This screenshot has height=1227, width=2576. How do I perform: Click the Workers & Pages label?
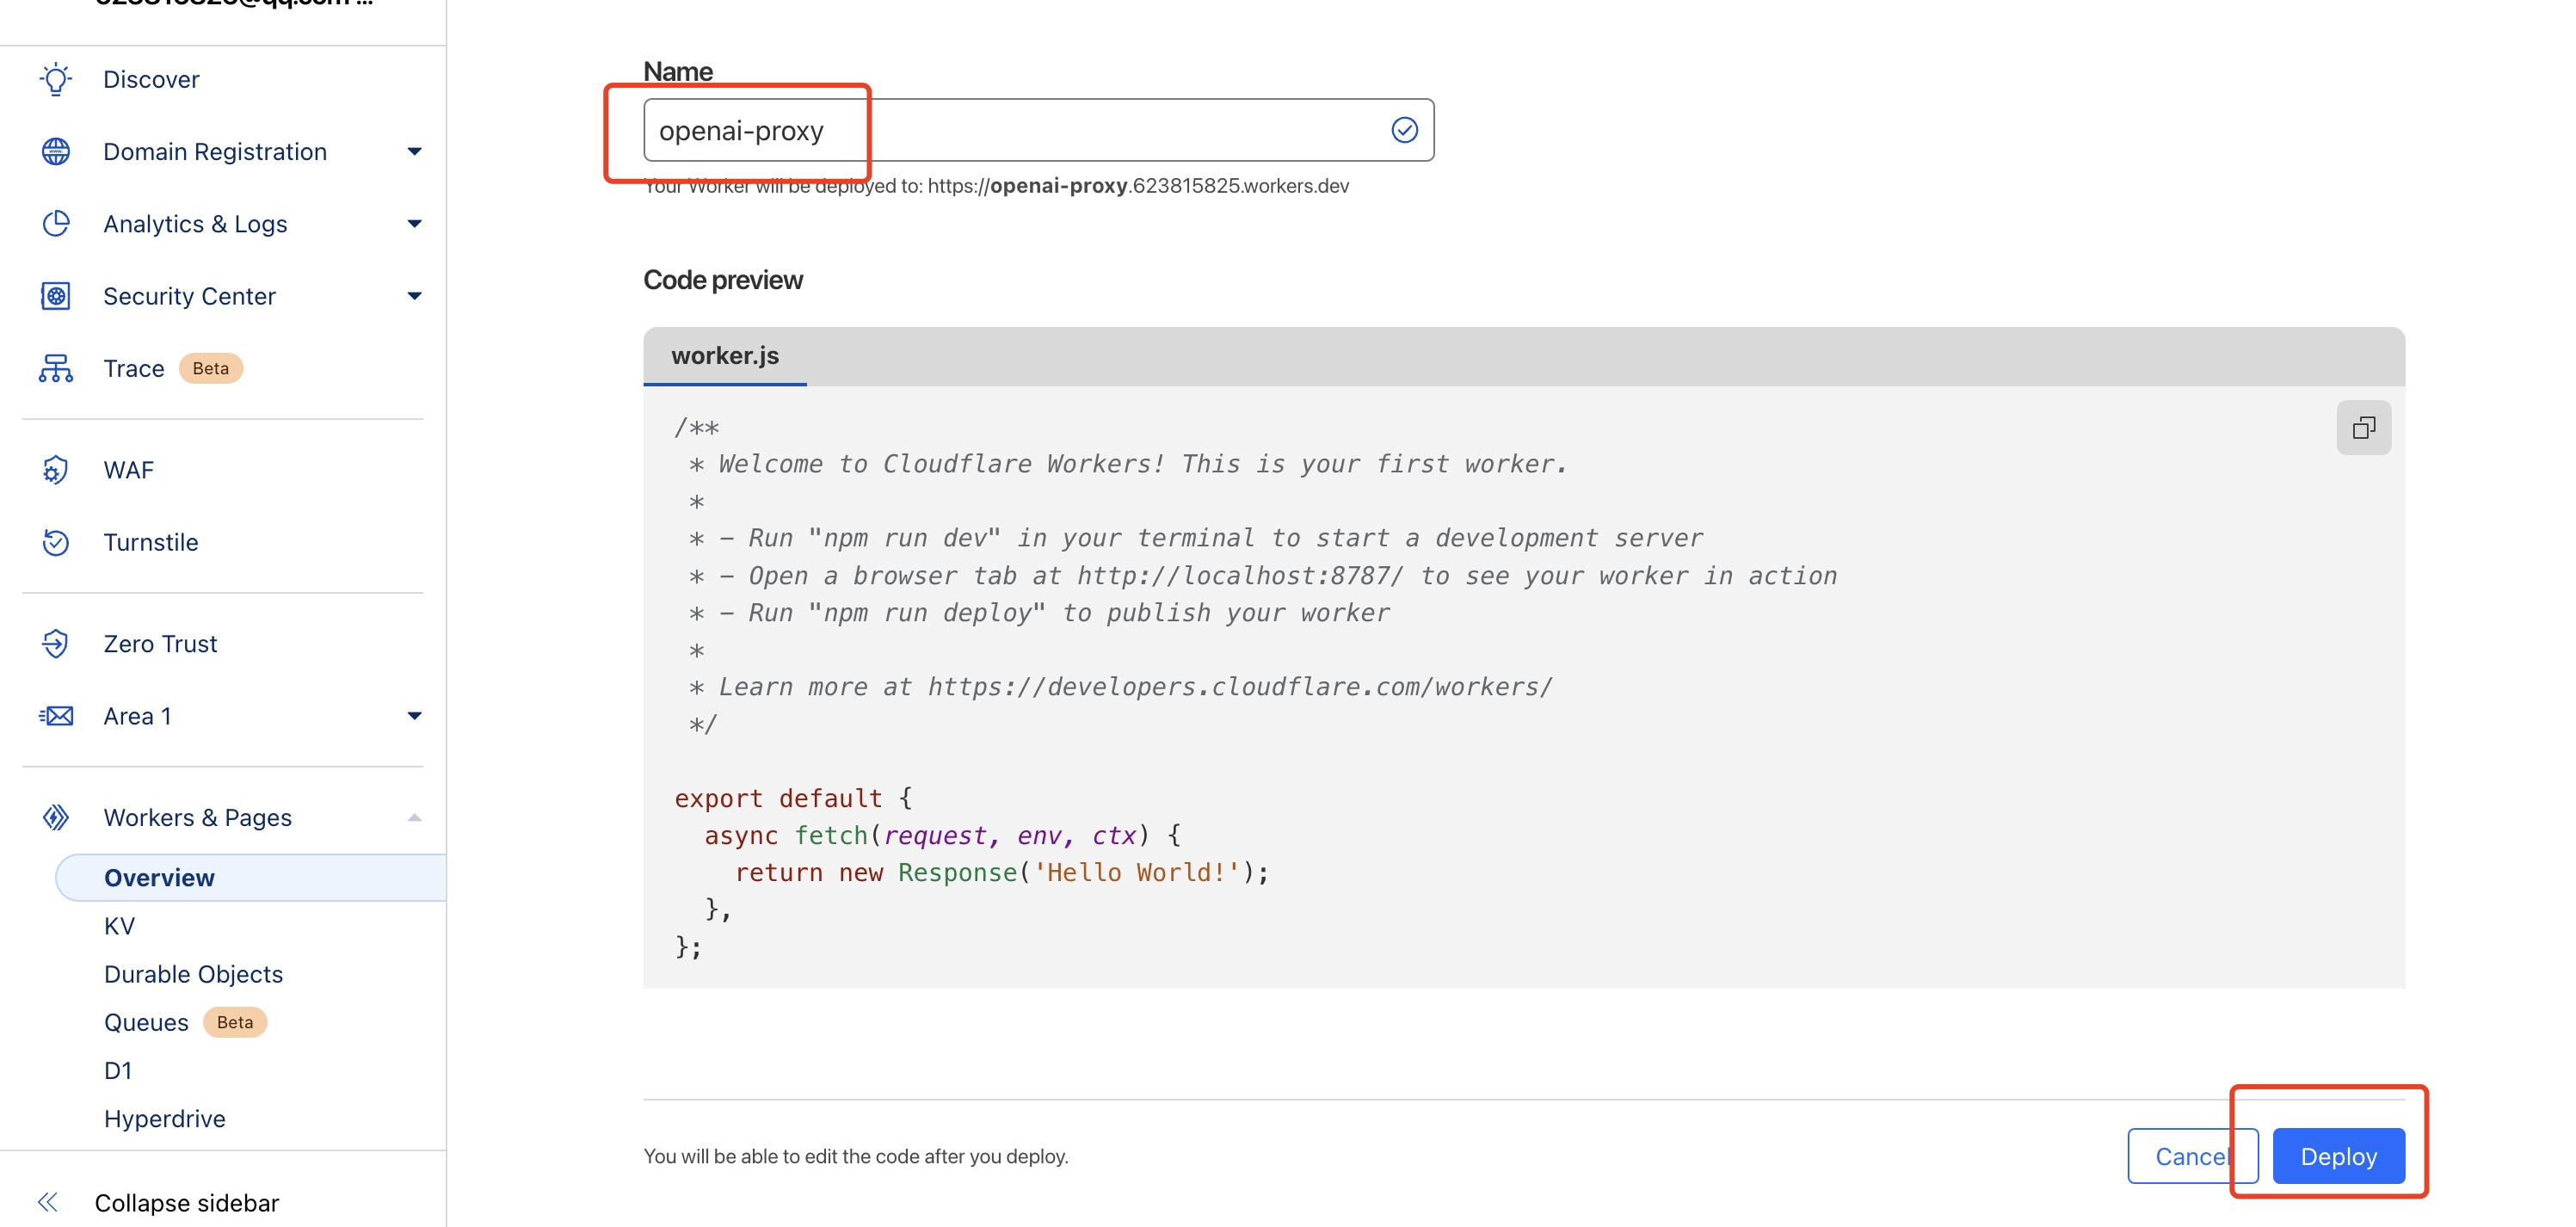(198, 817)
